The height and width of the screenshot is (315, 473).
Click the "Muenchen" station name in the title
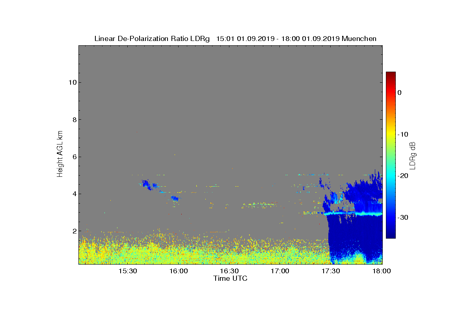tap(359, 39)
